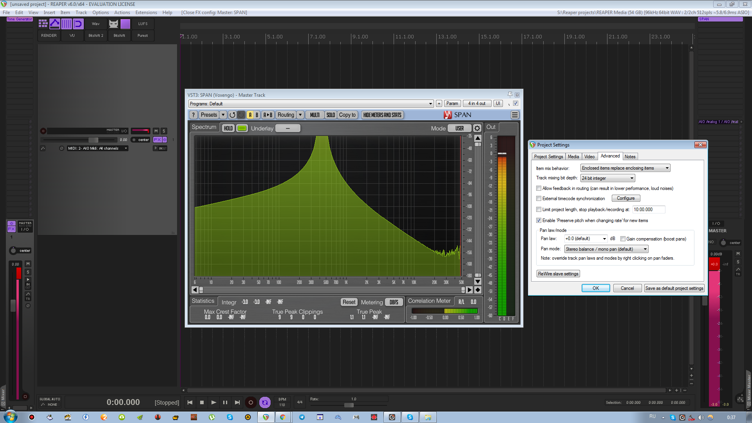This screenshot has height=423, width=752.
Task: Click transport Play button
Action: 213,402
